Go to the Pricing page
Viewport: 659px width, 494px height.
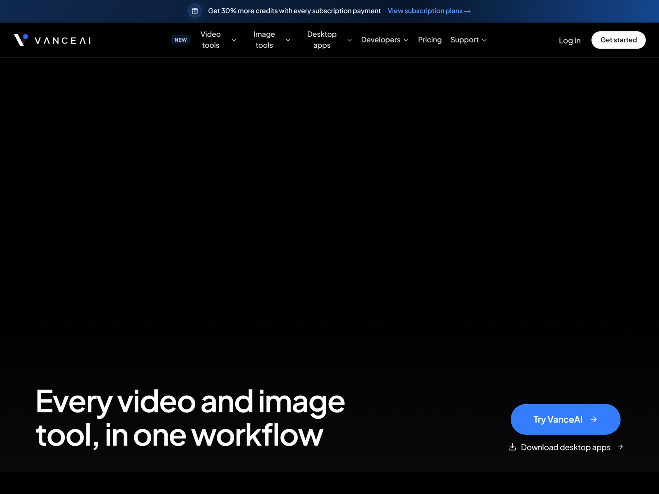tap(430, 40)
